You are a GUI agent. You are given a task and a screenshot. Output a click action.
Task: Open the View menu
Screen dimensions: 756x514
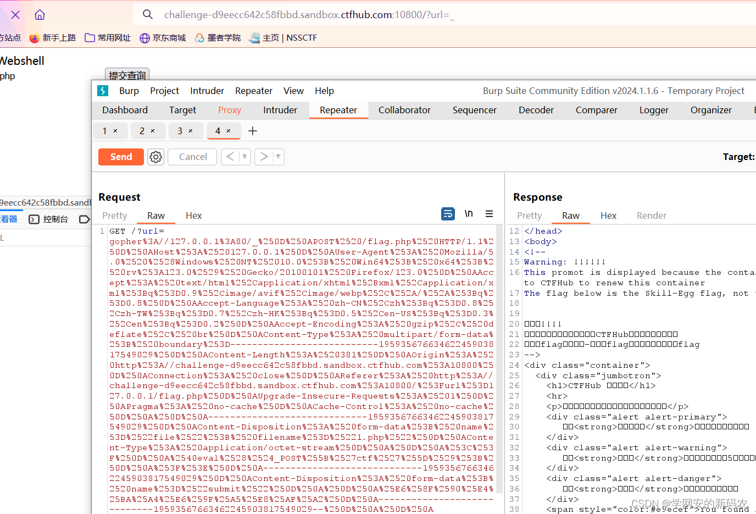point(293,91)
